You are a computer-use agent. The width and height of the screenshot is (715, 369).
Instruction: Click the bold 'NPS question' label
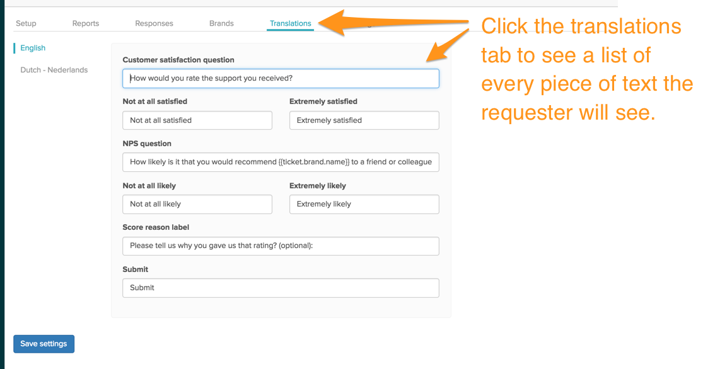(x=147, y=144)
